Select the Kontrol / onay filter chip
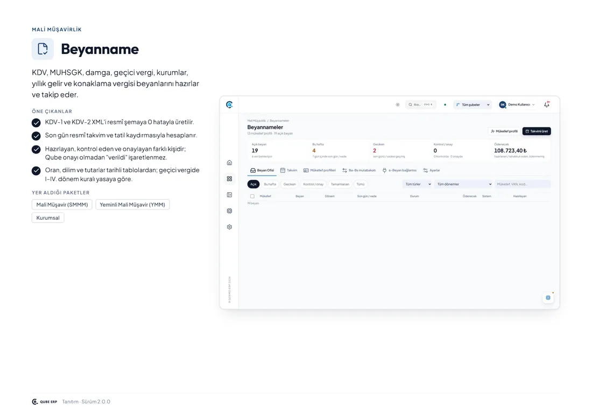This screenshot has width=592, height=419. tap(313, 184)
